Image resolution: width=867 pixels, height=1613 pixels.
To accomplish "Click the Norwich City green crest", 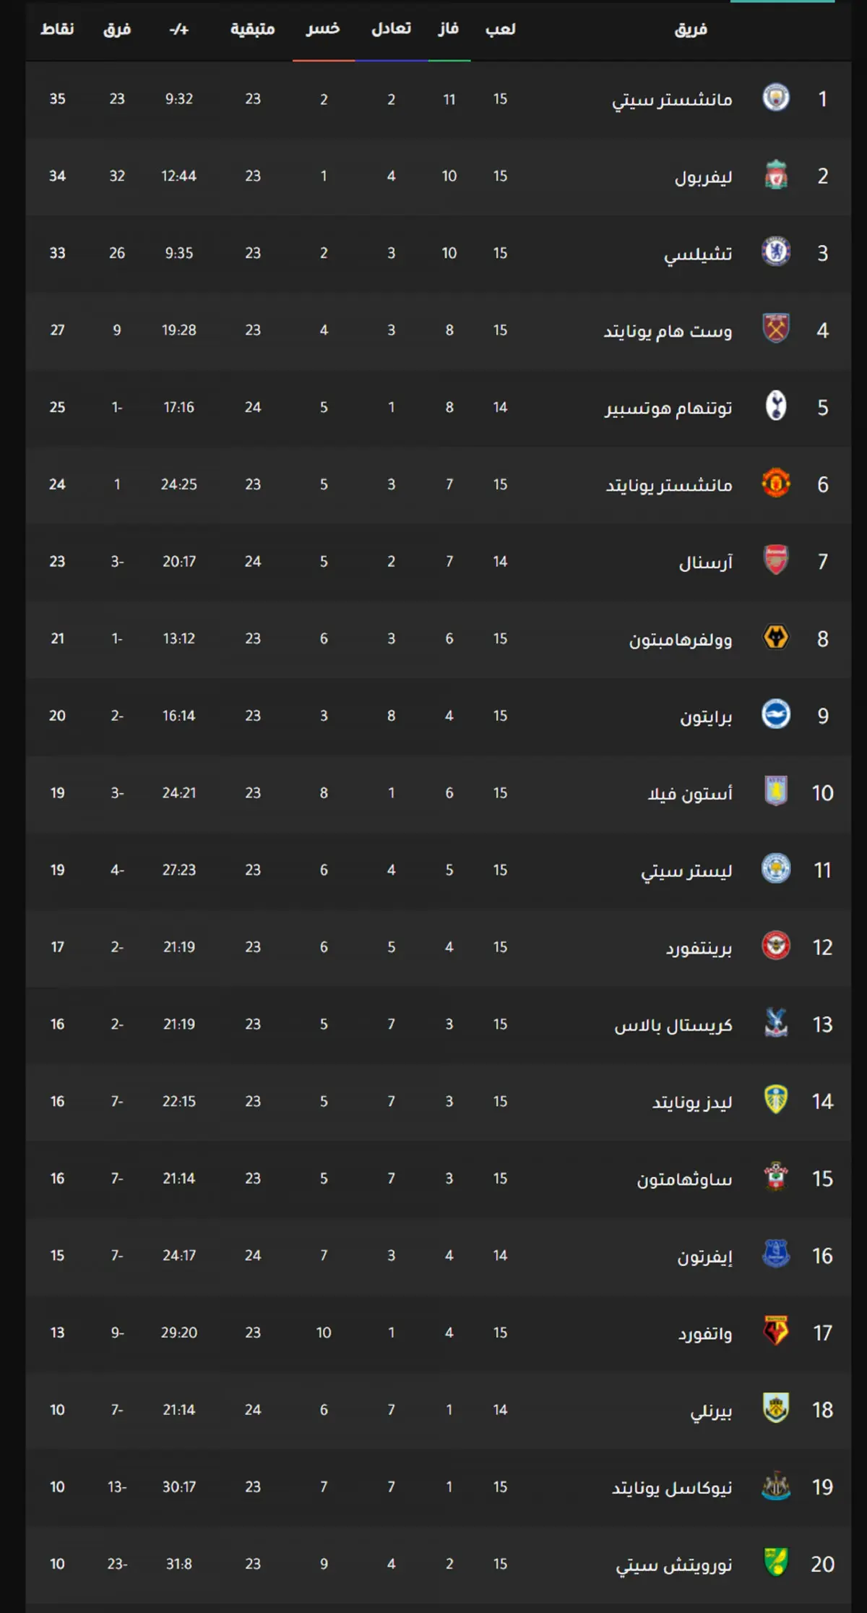I will coord(776,1564).
